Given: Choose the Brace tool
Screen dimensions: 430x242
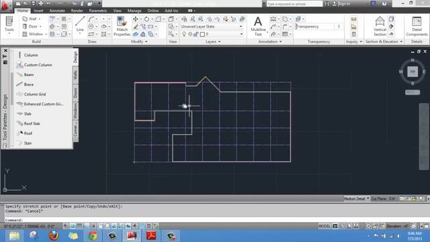Looking at the screenshot, I should [26, 85].
